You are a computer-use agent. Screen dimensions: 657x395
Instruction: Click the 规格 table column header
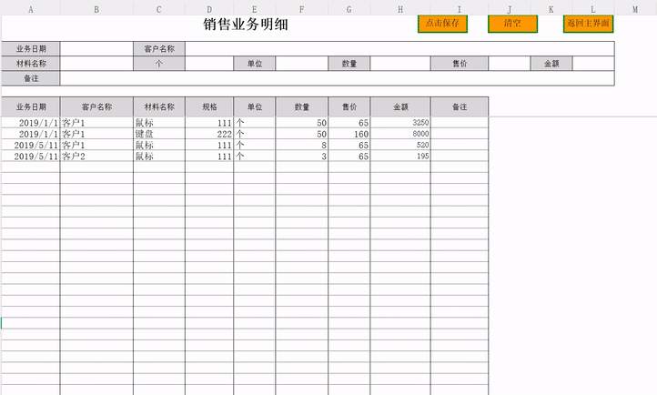point(209,106)
